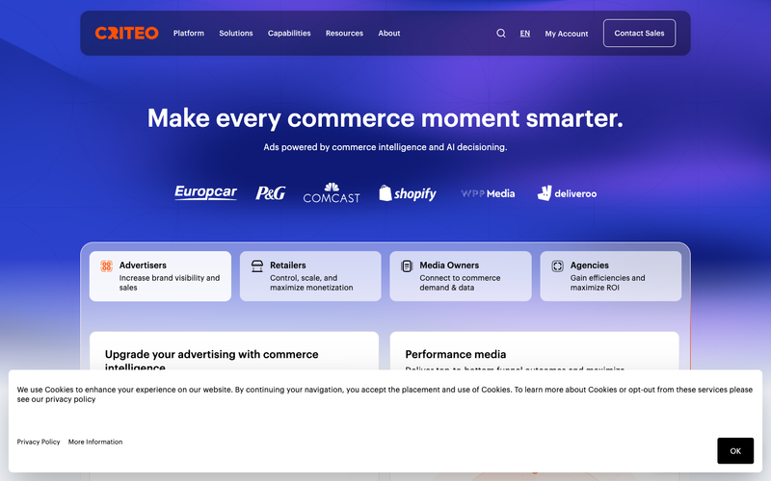Viewport: 771px width, 481px height.
Task: Open the search magnifier icon
Action: (500, 34)
